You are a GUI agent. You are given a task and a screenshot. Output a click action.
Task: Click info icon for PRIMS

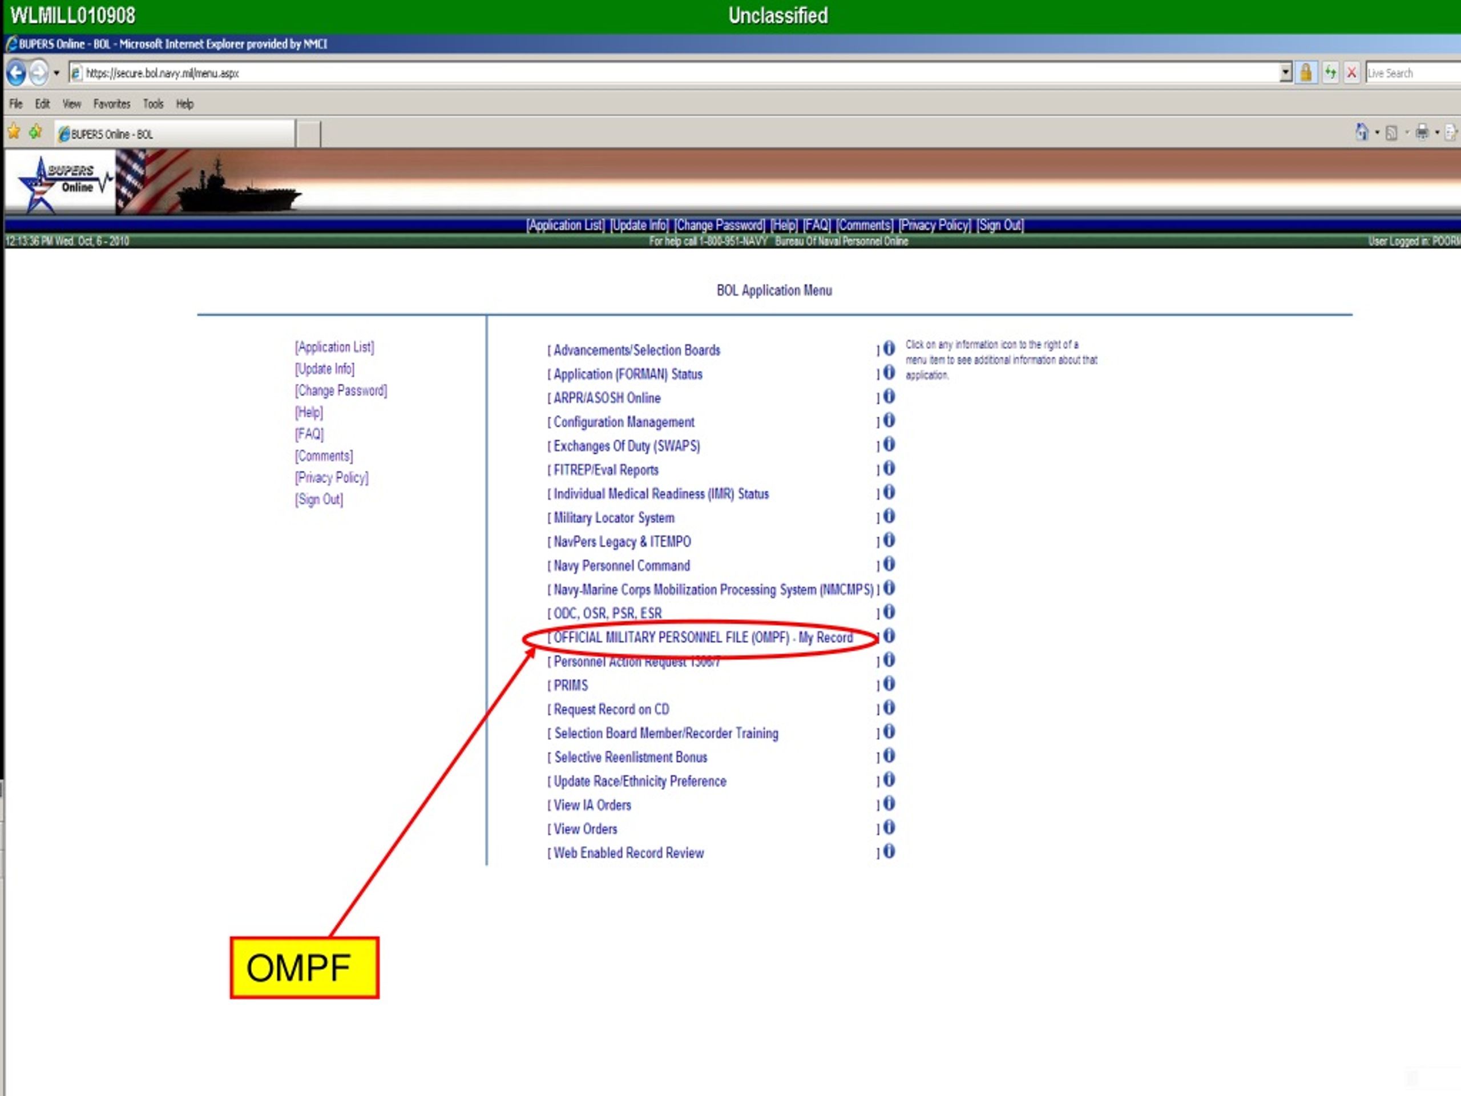coord(889,684)
